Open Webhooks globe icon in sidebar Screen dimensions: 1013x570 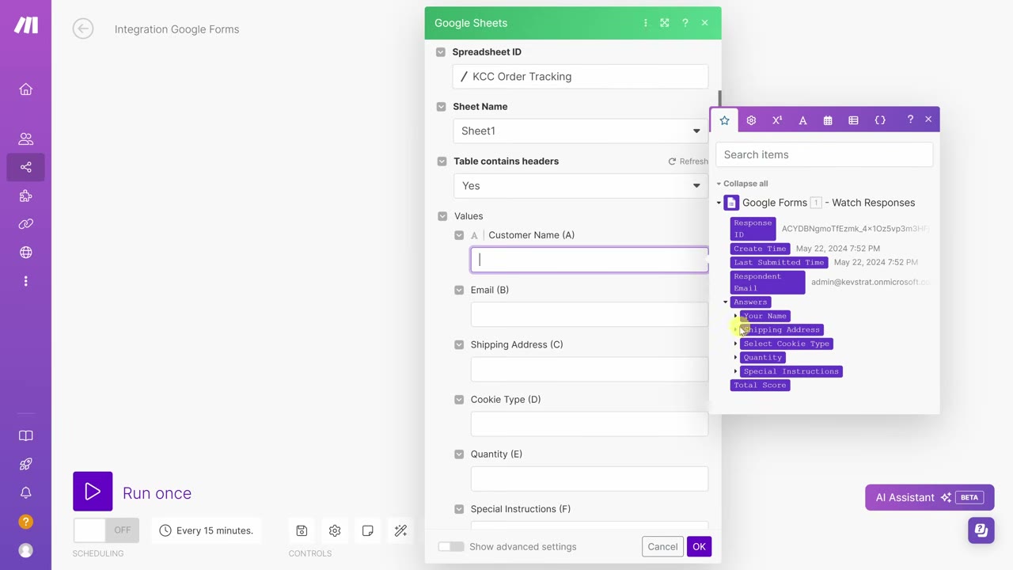(x=25, y=253)
